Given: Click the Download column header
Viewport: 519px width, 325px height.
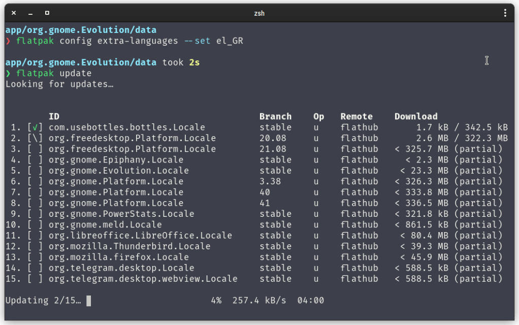Looking at the screenshot, I should (x=415, y=117).
